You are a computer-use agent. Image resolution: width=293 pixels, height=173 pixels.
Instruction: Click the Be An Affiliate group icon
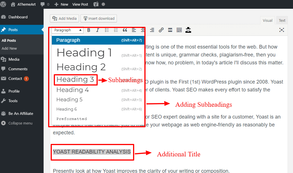(3, 114)
